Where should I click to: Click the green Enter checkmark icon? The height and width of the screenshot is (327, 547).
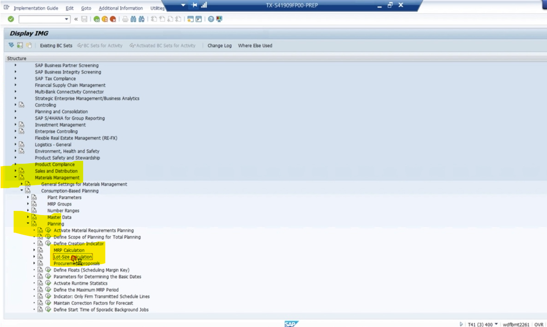click(x=11, y=19)
